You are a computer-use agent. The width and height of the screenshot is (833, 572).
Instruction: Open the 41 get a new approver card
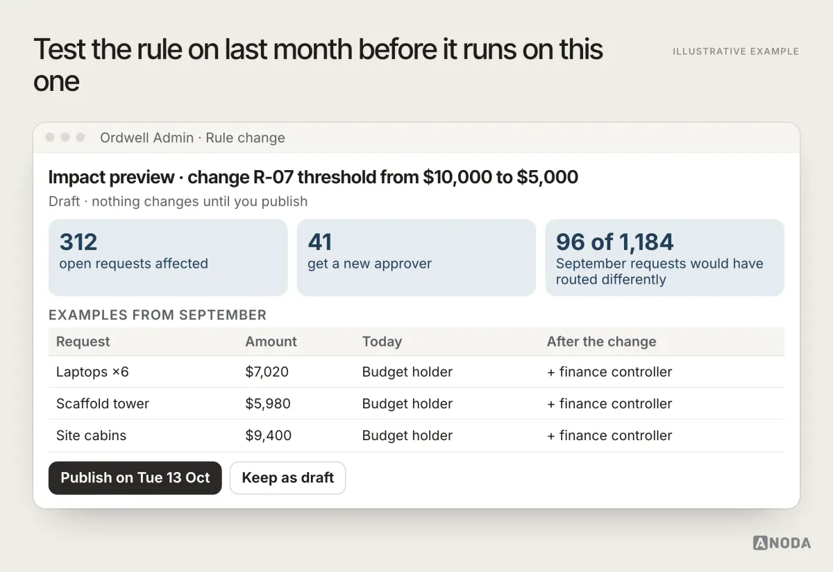pyautogui.click(x=416, y=258)
